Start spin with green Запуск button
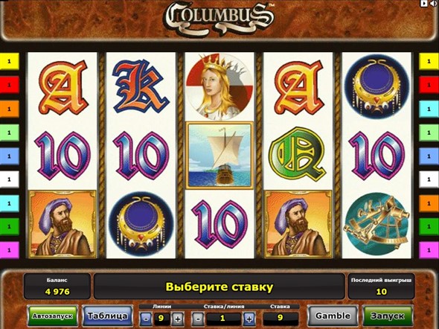Screen dimensions: 439x329 pos(388,316)
